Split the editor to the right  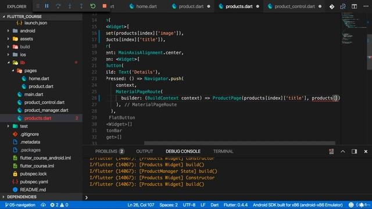click(354, 6)
